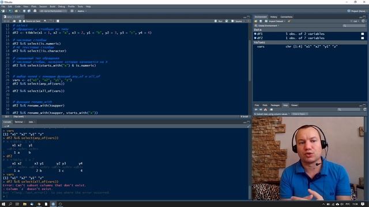Open the Code menu
This screenshot has width=369, height=207.
pyautogui.click(x=18, y=6)
